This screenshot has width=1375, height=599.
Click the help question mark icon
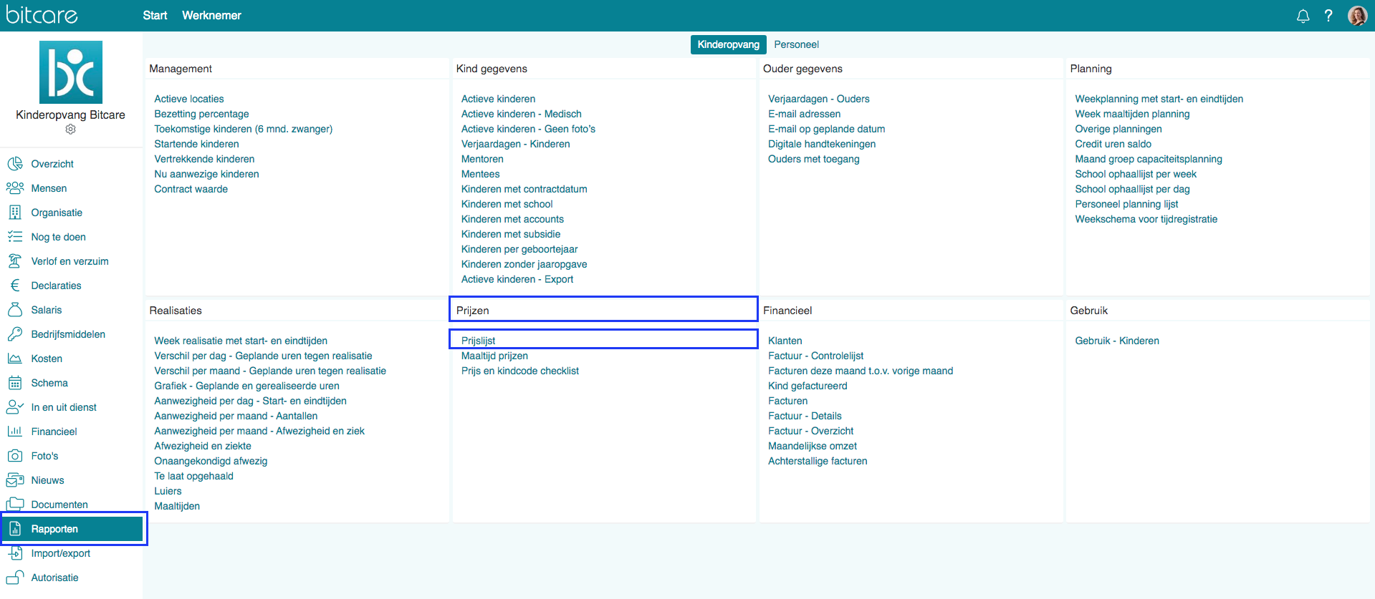coord(1328,16)
